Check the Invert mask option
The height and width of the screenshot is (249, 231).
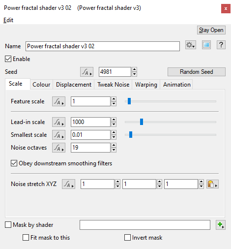point(127,238)
